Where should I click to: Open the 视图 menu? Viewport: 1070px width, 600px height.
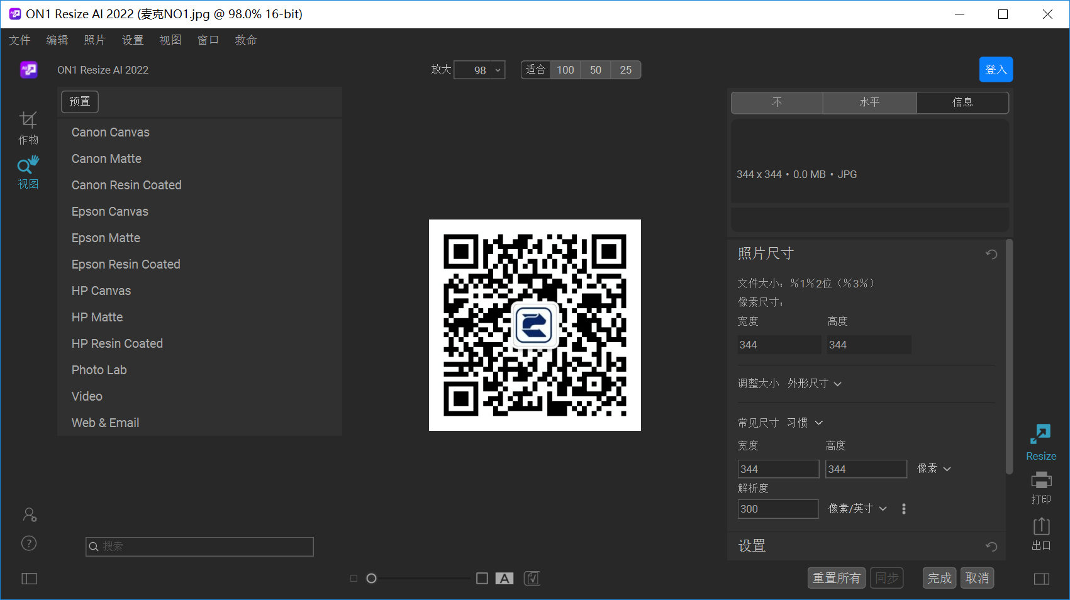tap(170, 40)
